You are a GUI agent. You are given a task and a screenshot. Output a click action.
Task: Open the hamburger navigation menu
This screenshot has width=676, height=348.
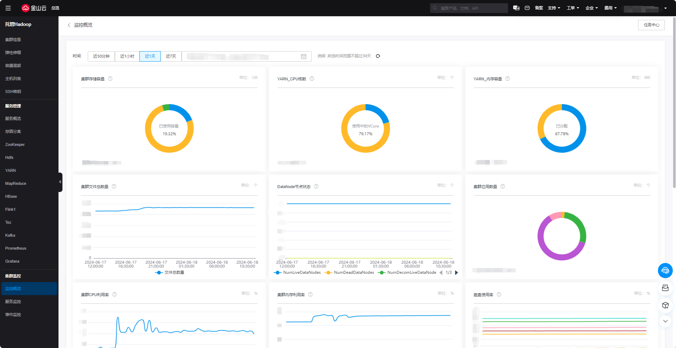tap(8, 8)
